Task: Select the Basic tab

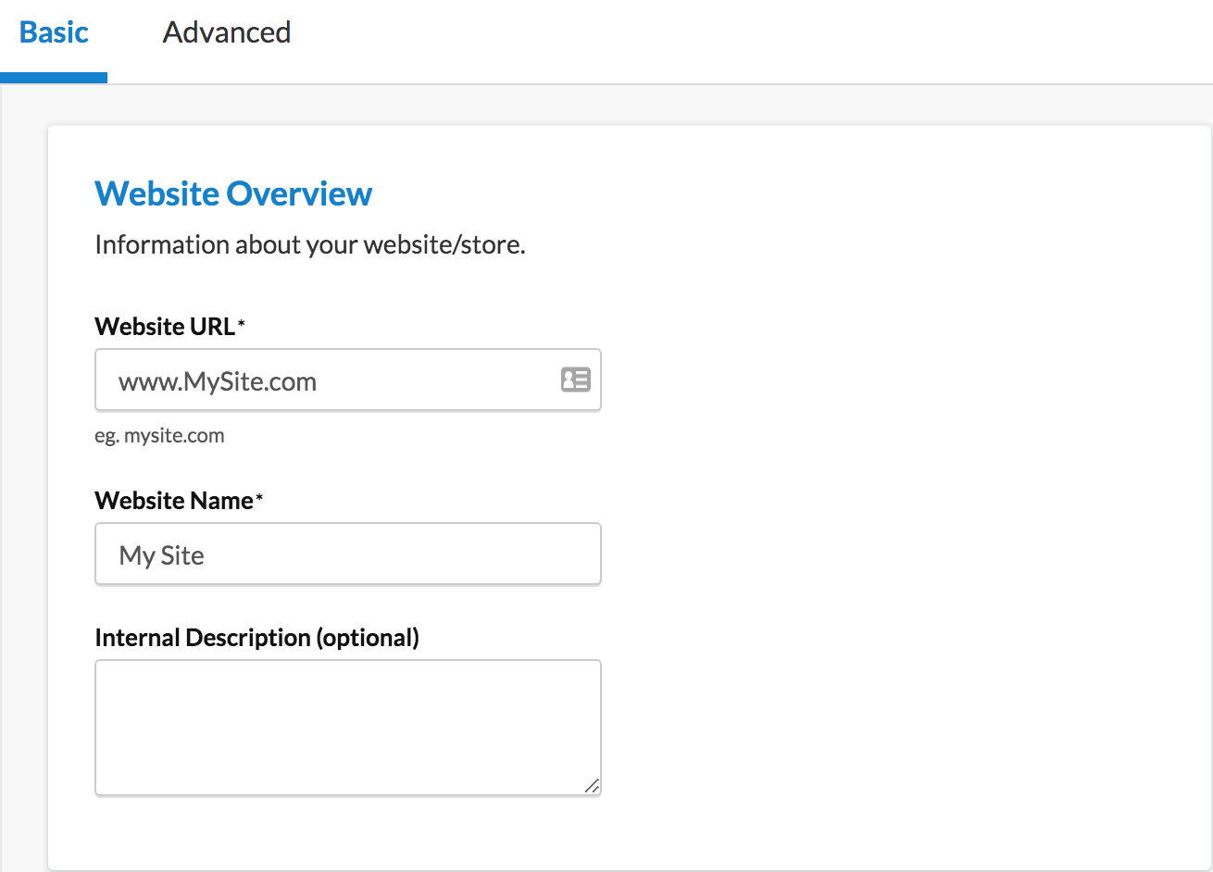Action: [54, 33]
